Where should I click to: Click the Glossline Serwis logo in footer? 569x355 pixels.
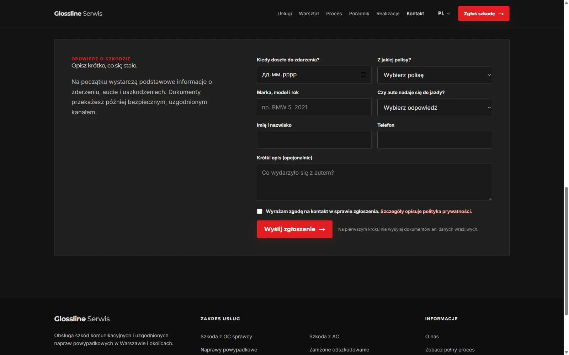pos(82,319)
